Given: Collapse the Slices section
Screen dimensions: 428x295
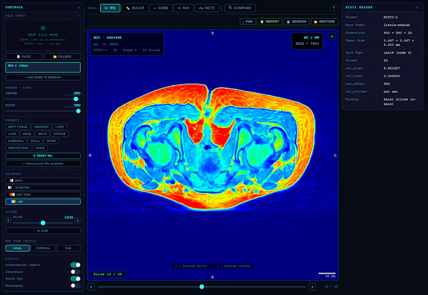Looking at the screenshot, I should point(80,212).
